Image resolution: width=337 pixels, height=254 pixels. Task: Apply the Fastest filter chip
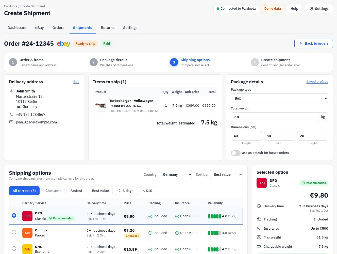[76, 191]
